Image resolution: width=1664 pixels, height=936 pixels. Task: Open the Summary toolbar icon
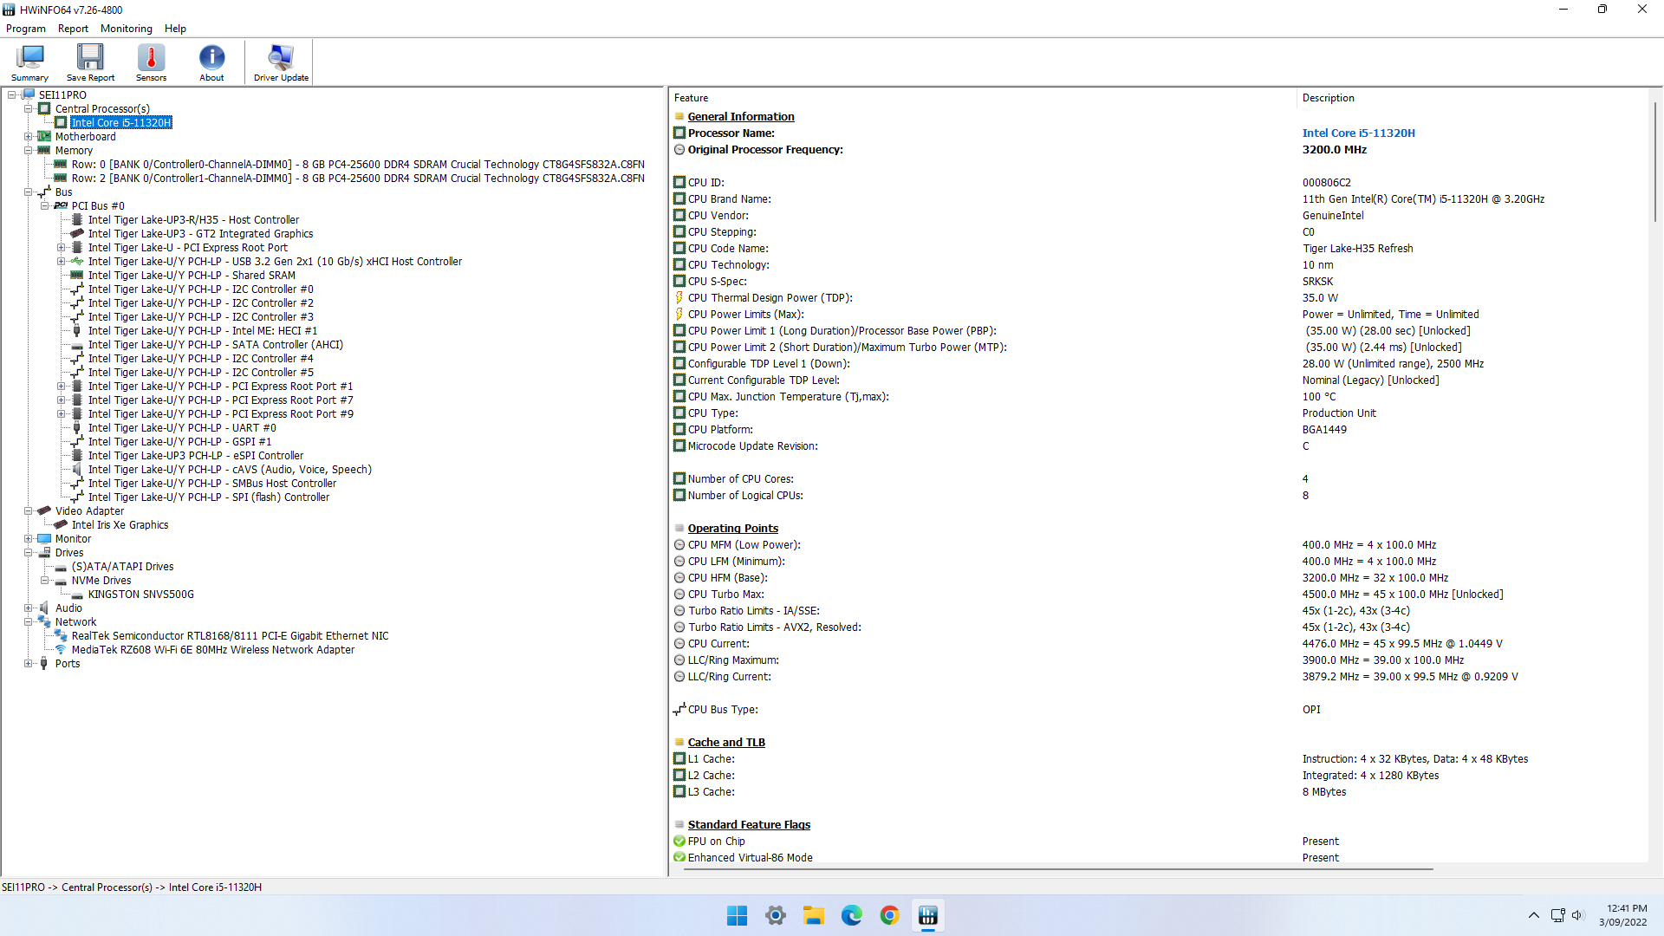point(29,62)
